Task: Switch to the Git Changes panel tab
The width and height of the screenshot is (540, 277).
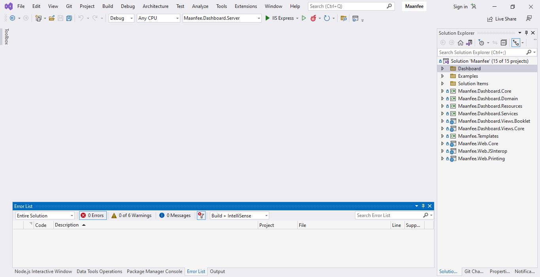Action: 474,271
